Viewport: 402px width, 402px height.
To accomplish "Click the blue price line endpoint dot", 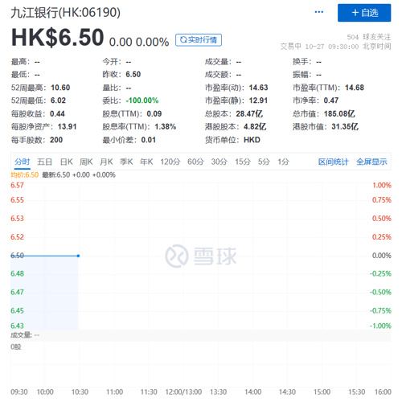I will coord(78,256).
